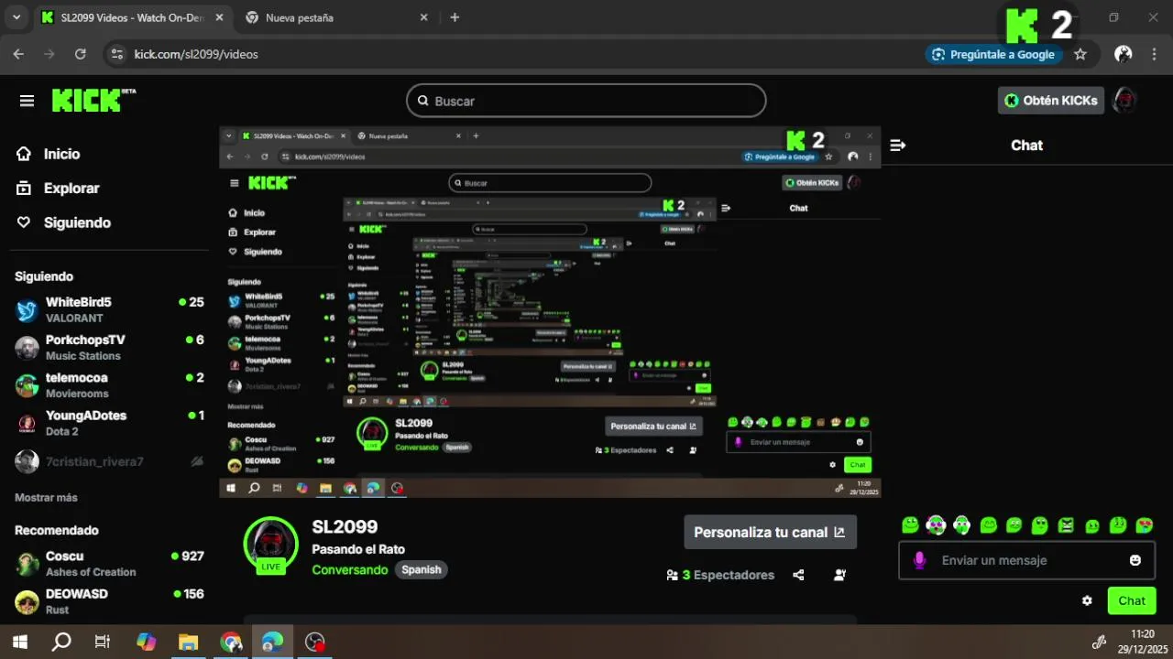This screenshot has width=1173, height=659.
Task: Click the purple microphone icon in chat box
Action: pyautogui.click(x=919, y=560)
